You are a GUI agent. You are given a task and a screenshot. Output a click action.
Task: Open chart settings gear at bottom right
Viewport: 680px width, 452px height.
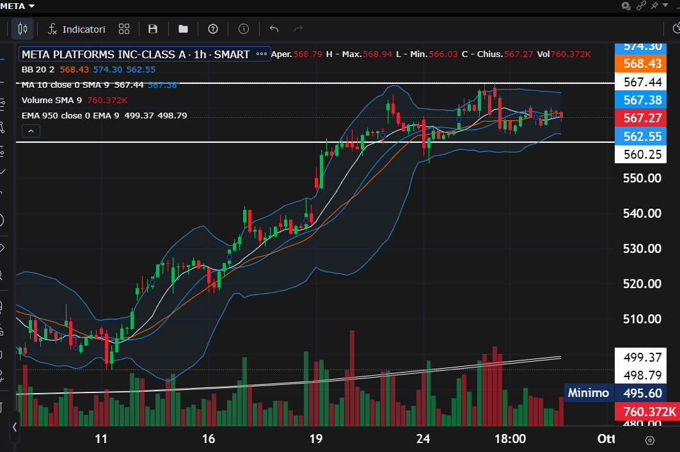tap(650, 440)
